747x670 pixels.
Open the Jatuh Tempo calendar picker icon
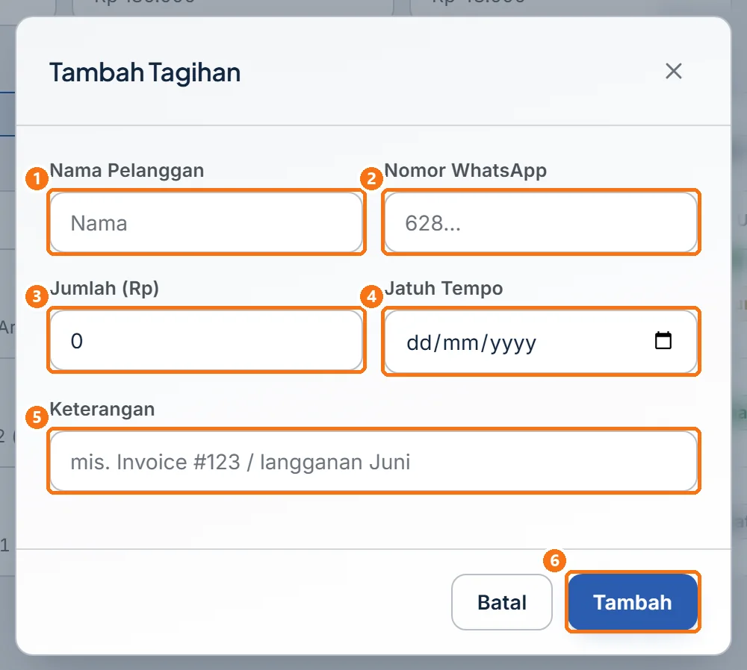coord(663,341)
